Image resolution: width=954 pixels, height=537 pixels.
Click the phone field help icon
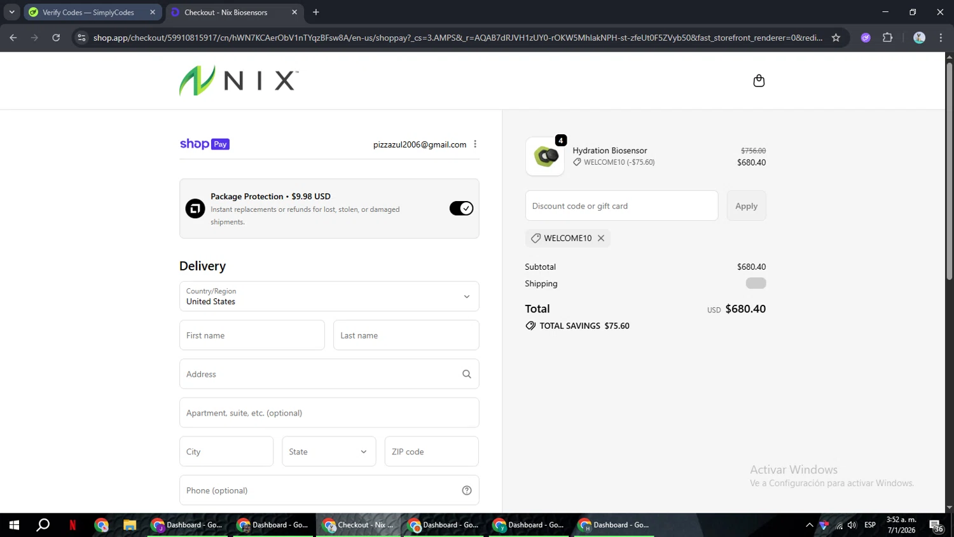pyautogui.click(x=467, y=491)
